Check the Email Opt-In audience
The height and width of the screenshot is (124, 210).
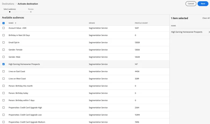[x=3, y=42]
